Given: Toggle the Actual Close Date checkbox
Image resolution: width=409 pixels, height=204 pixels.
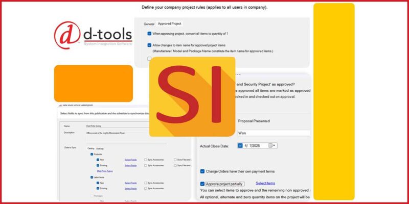Looking at the screenshot, I should [x=240, y=146].
